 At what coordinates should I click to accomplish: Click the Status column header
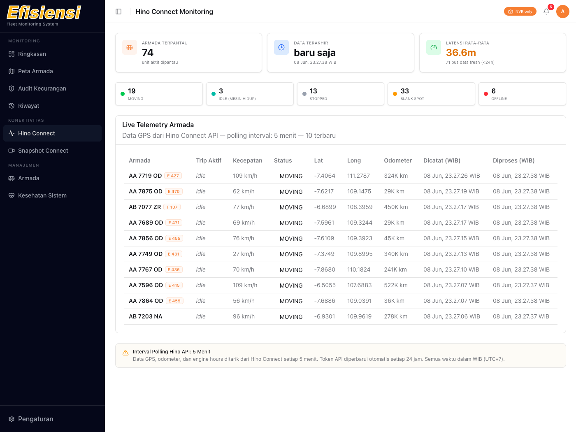[283, 160]
